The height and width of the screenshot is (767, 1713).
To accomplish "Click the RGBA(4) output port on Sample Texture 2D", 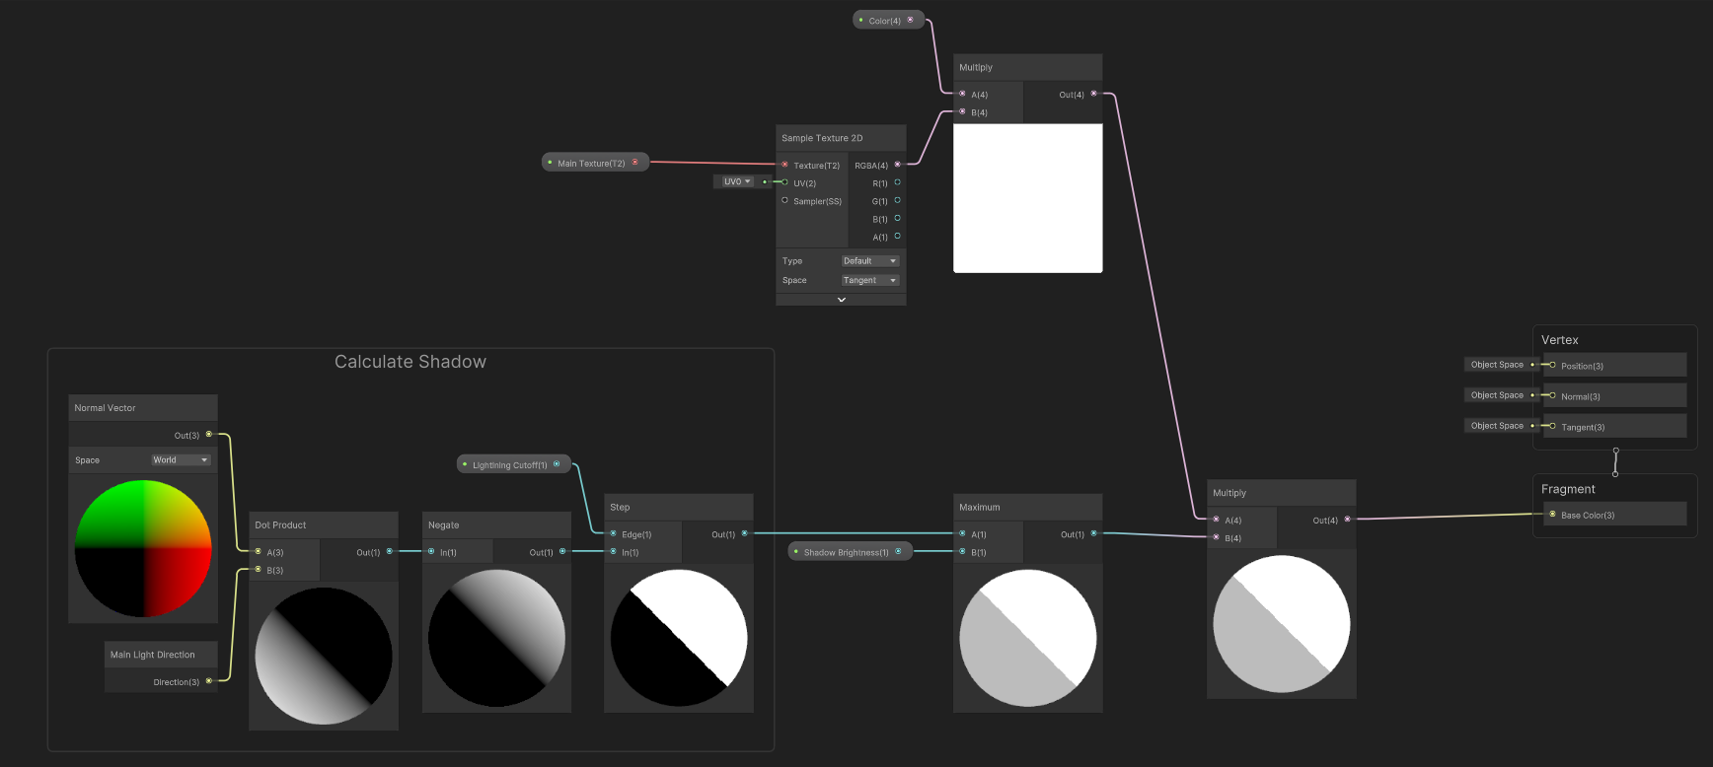I will 897,165.
